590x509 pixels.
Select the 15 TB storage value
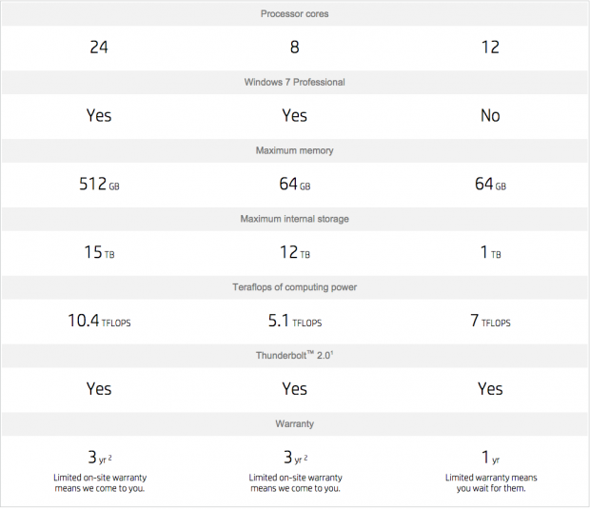tap(99, 253)
